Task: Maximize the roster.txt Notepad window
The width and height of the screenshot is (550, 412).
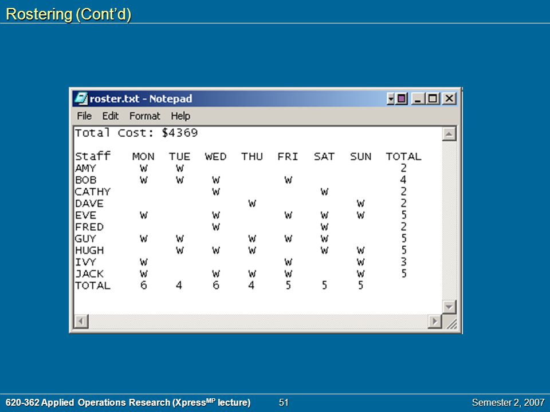Action: tap(433, 99)
